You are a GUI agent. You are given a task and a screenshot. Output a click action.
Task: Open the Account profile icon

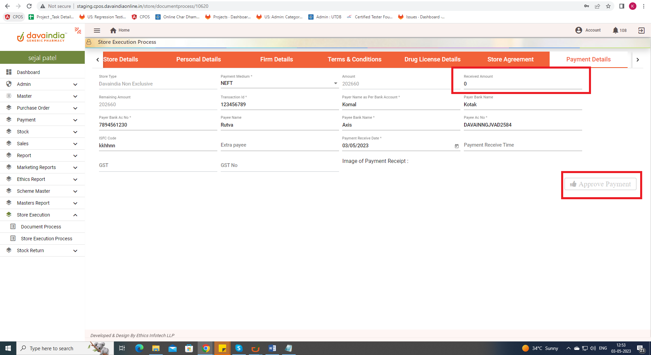(579, 30)
